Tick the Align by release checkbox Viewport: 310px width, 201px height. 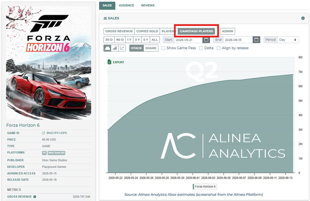tap(219, 48)
